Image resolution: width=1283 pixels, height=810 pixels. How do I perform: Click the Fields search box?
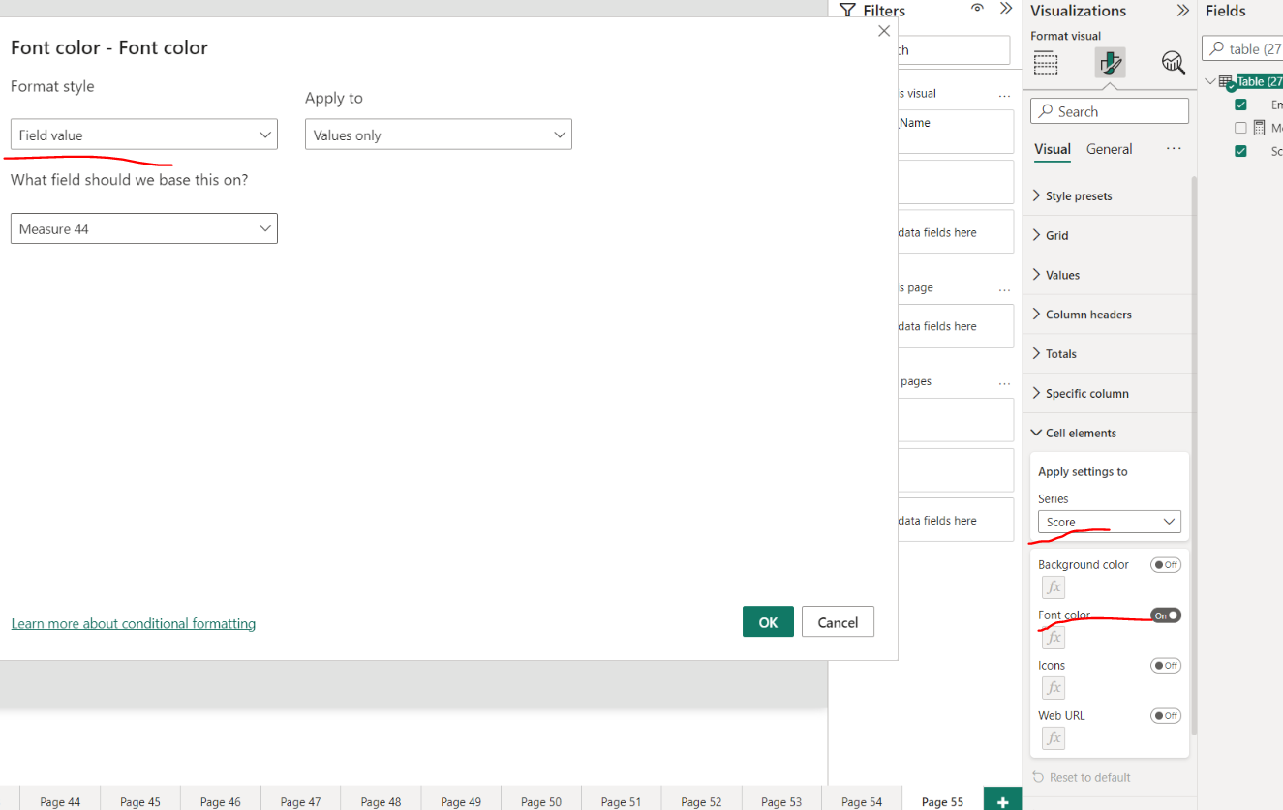click(x=1242, y=48)
